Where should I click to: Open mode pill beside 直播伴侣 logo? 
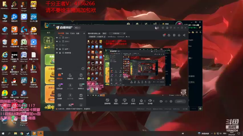77,28
